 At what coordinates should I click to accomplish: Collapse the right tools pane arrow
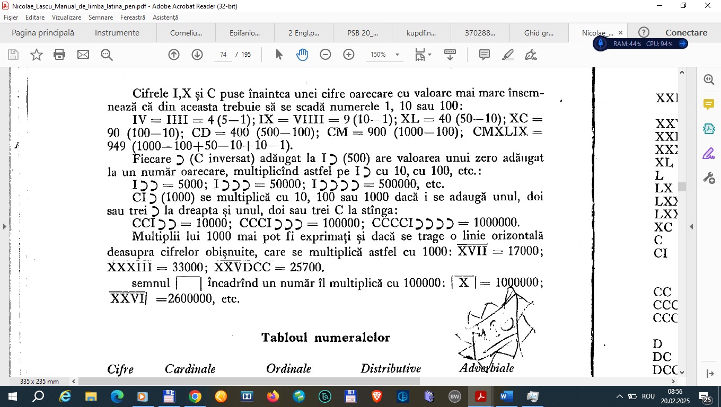click(x=691, y=226)
